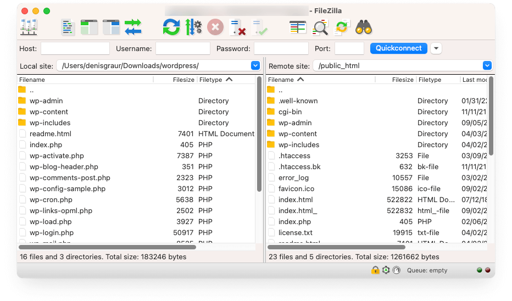
Task: Toggle processing of the transfer queue
Action: pos(193,27)
